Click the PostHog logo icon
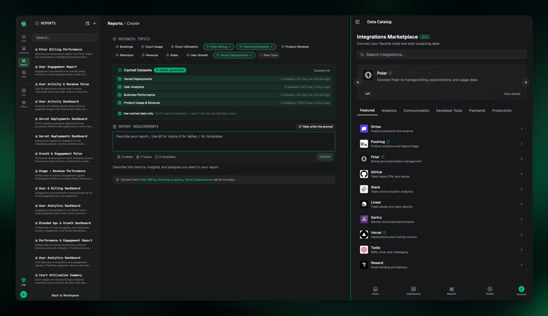 [364, 144]
